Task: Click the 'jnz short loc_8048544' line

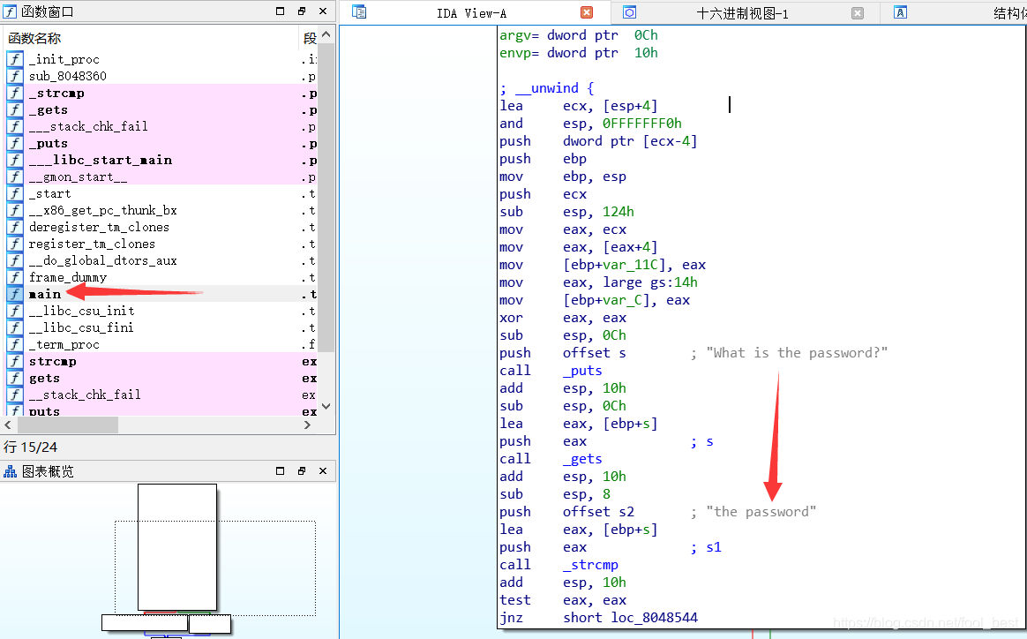Action: [x=599, y=617]
